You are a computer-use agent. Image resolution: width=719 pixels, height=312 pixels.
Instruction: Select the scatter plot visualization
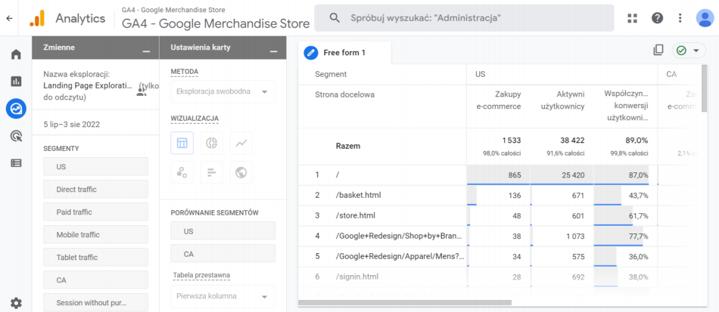[x=182, y=172]
